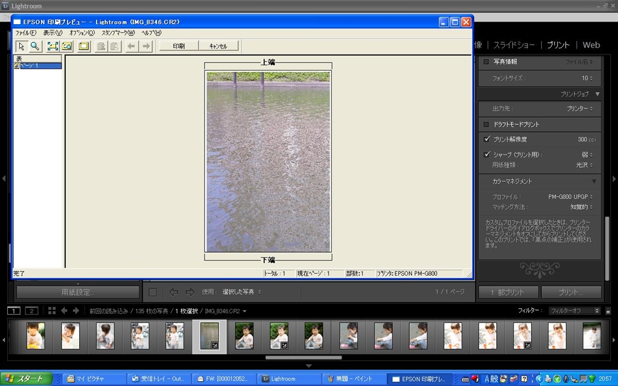Open the 出力先 プリンター dropdown
Viewport: 618px width, 386px height.
579,109
